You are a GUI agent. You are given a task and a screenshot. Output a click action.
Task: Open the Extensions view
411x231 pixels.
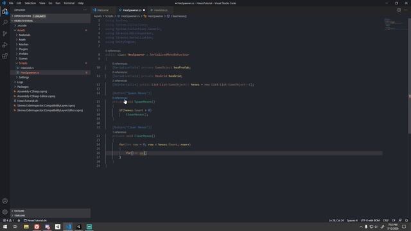[x=5, y=56]
